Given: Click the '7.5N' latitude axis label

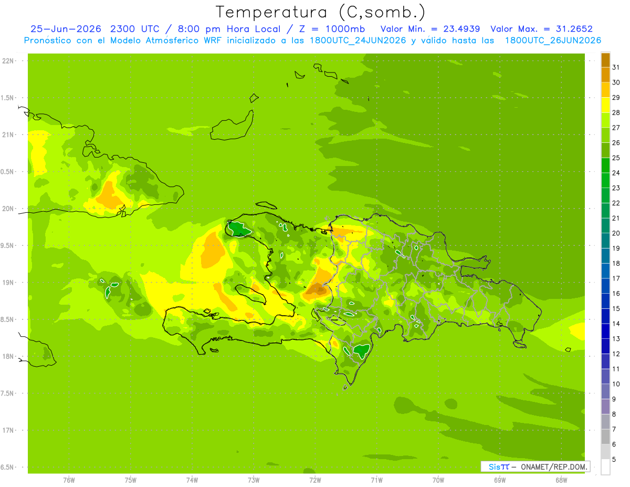Looking at the screenshot, I should click(x=8, y=393).
